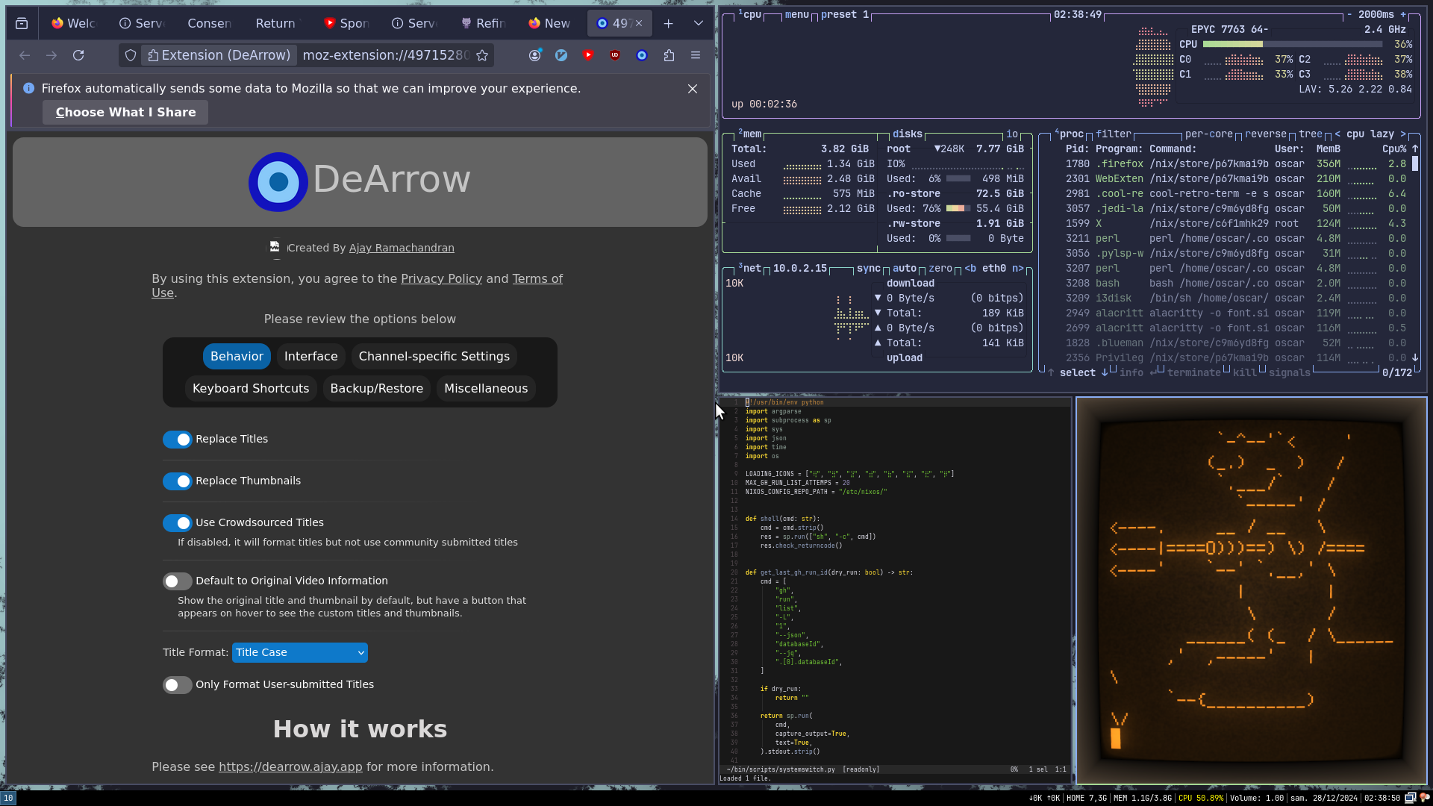Image resolution: width=1433 pixels, height=806 pixels.
Task: Click the blue Vimium-style extension icon in toolbar
Action: (x=561, y=55)
